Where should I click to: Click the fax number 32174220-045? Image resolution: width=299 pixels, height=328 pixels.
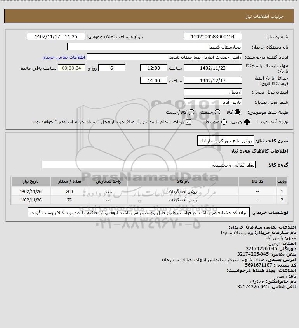click(x=261, y=249)
